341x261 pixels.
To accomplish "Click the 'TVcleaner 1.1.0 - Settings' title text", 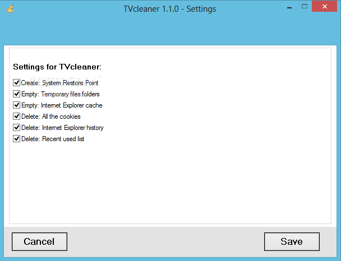I will (x=170, y=9).
